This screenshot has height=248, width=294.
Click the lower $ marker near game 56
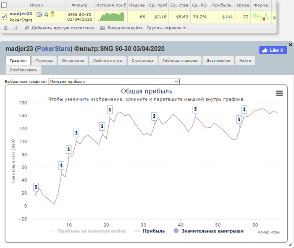(239, 119)
